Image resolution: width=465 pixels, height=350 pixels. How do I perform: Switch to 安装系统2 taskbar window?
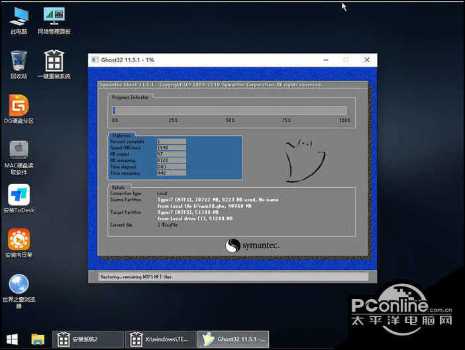pyautogui.click(x=88, y=339)
